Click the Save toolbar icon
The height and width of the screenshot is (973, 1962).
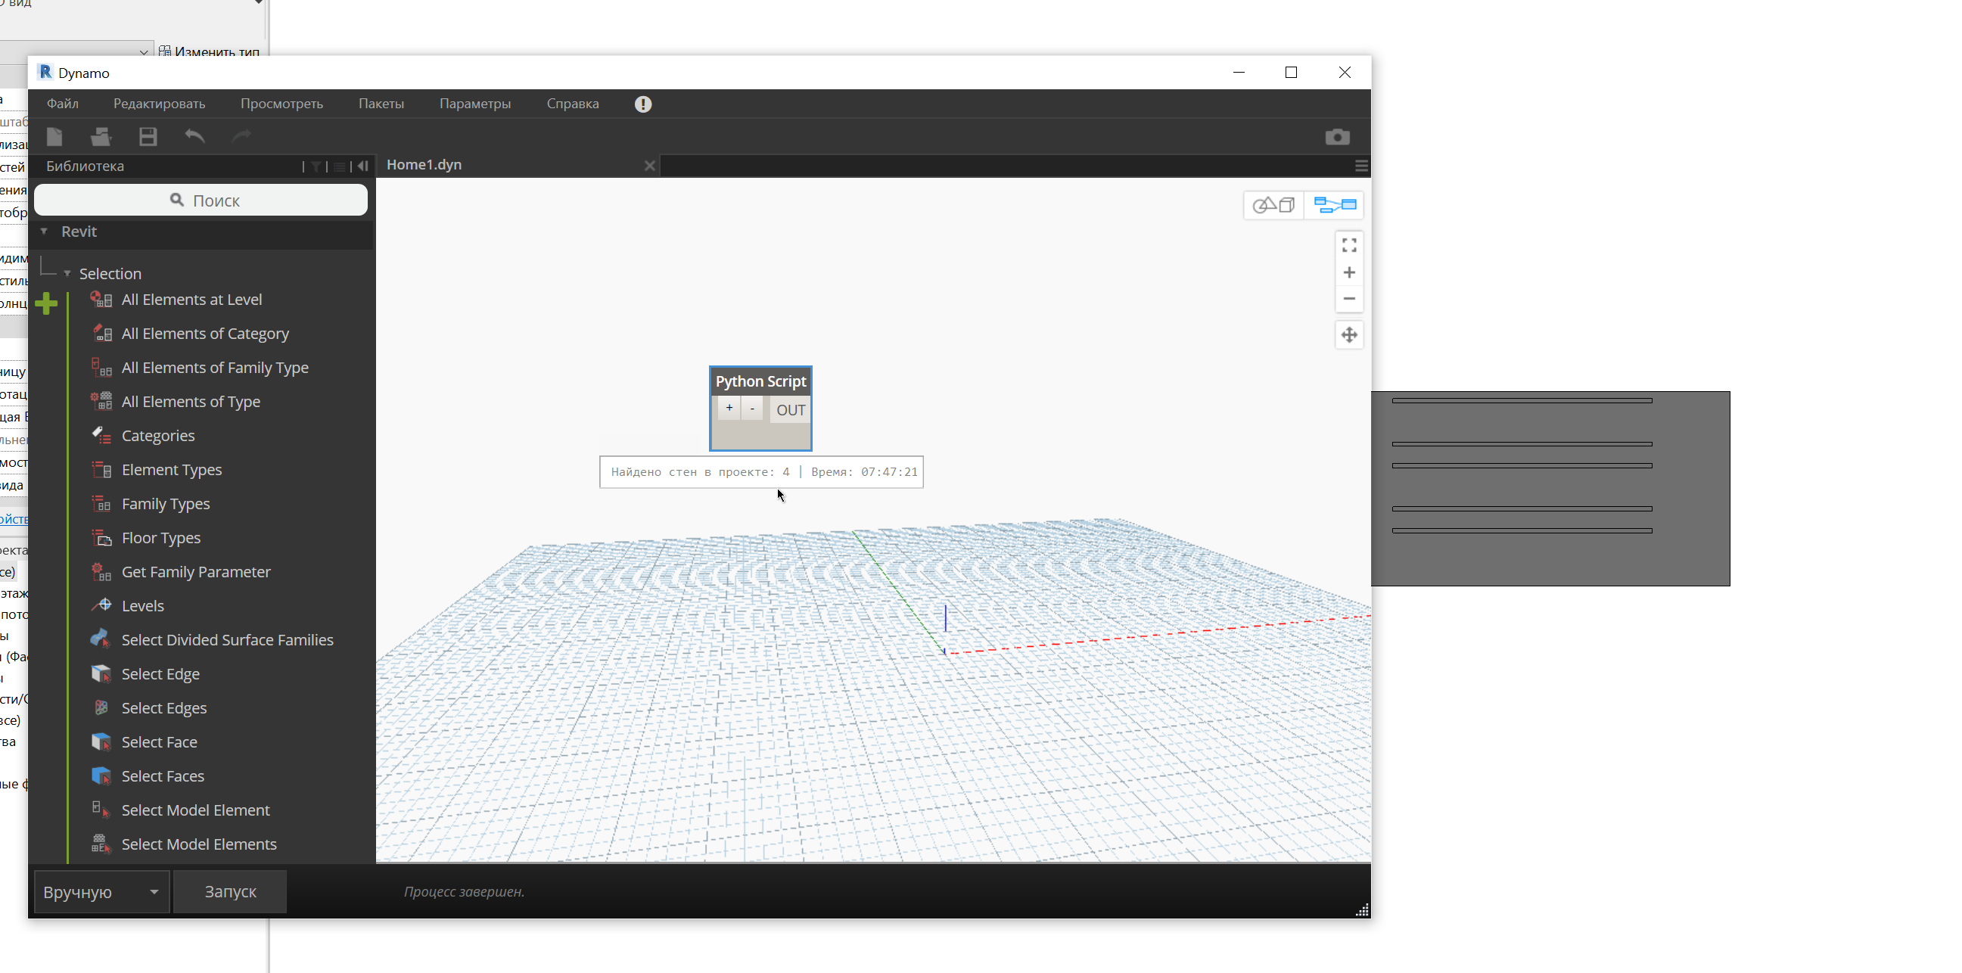tap(148, 136)
